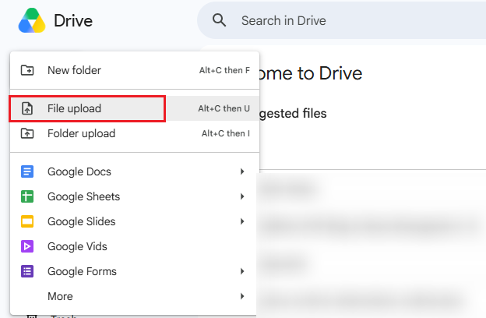Screen dimensions: 486x318
Task: Choose Google Slides menu entry
Action: (x=135, y=221)
